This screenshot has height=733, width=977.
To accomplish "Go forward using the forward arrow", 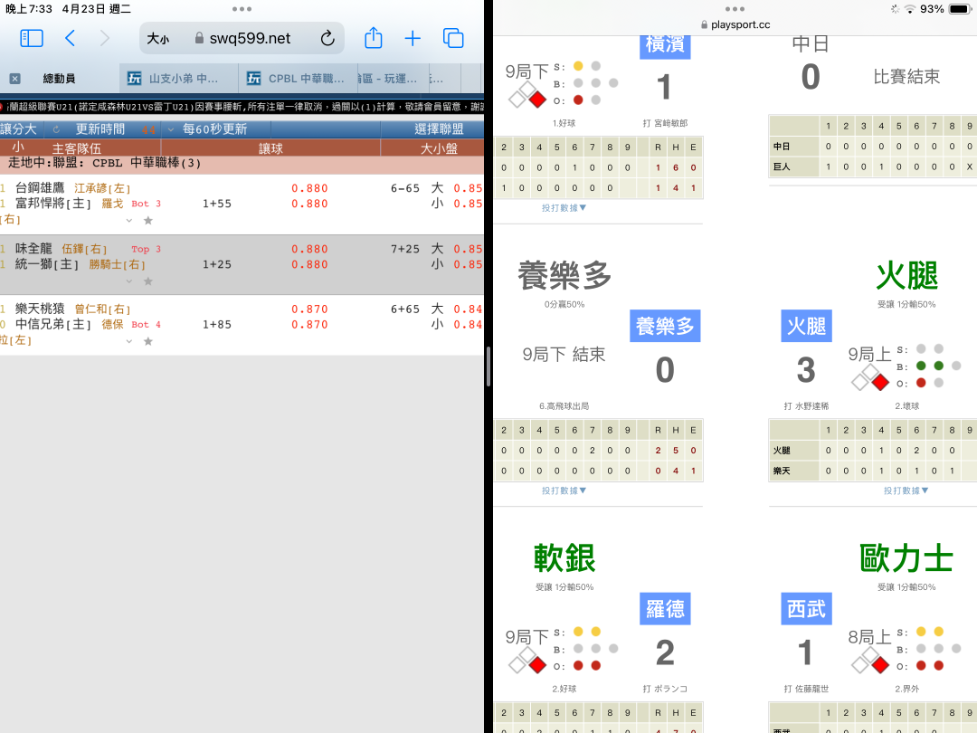I will 105,39.
